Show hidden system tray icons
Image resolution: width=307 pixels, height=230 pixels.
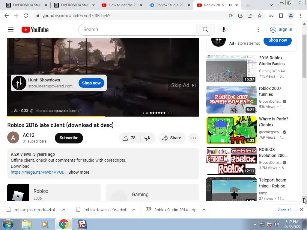(255, 224)
